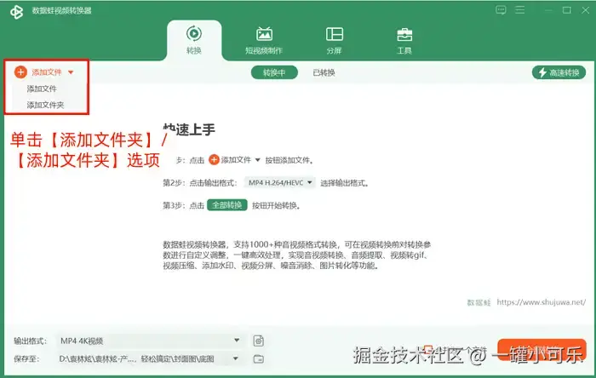Viewport: 596px width, 378px height.
Task: Select the 转换中 sub-tab
Action: click(x=274, y=72)
